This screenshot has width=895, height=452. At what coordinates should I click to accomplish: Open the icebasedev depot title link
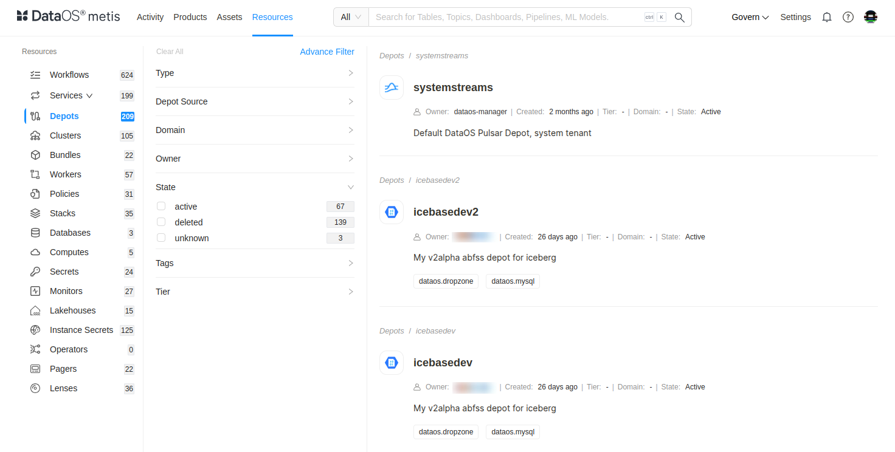coord(443,363)
